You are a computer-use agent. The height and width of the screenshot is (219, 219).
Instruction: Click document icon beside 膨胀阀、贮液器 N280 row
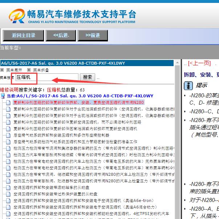pos(8,181)
